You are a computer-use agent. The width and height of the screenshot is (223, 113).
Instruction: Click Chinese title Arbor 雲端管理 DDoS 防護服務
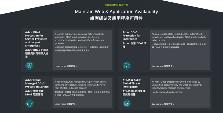click(34, 93)
